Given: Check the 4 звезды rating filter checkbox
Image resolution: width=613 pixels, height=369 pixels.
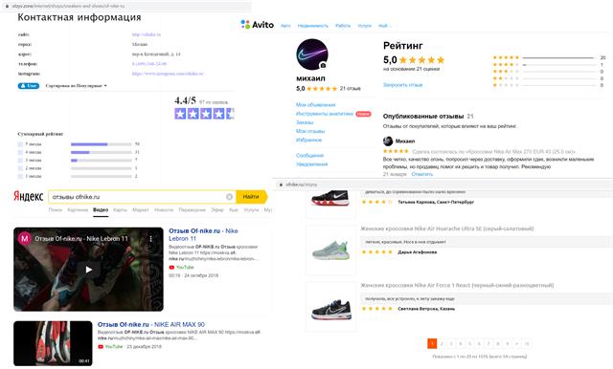Looking at the screenshot, I should pos(20,152).
